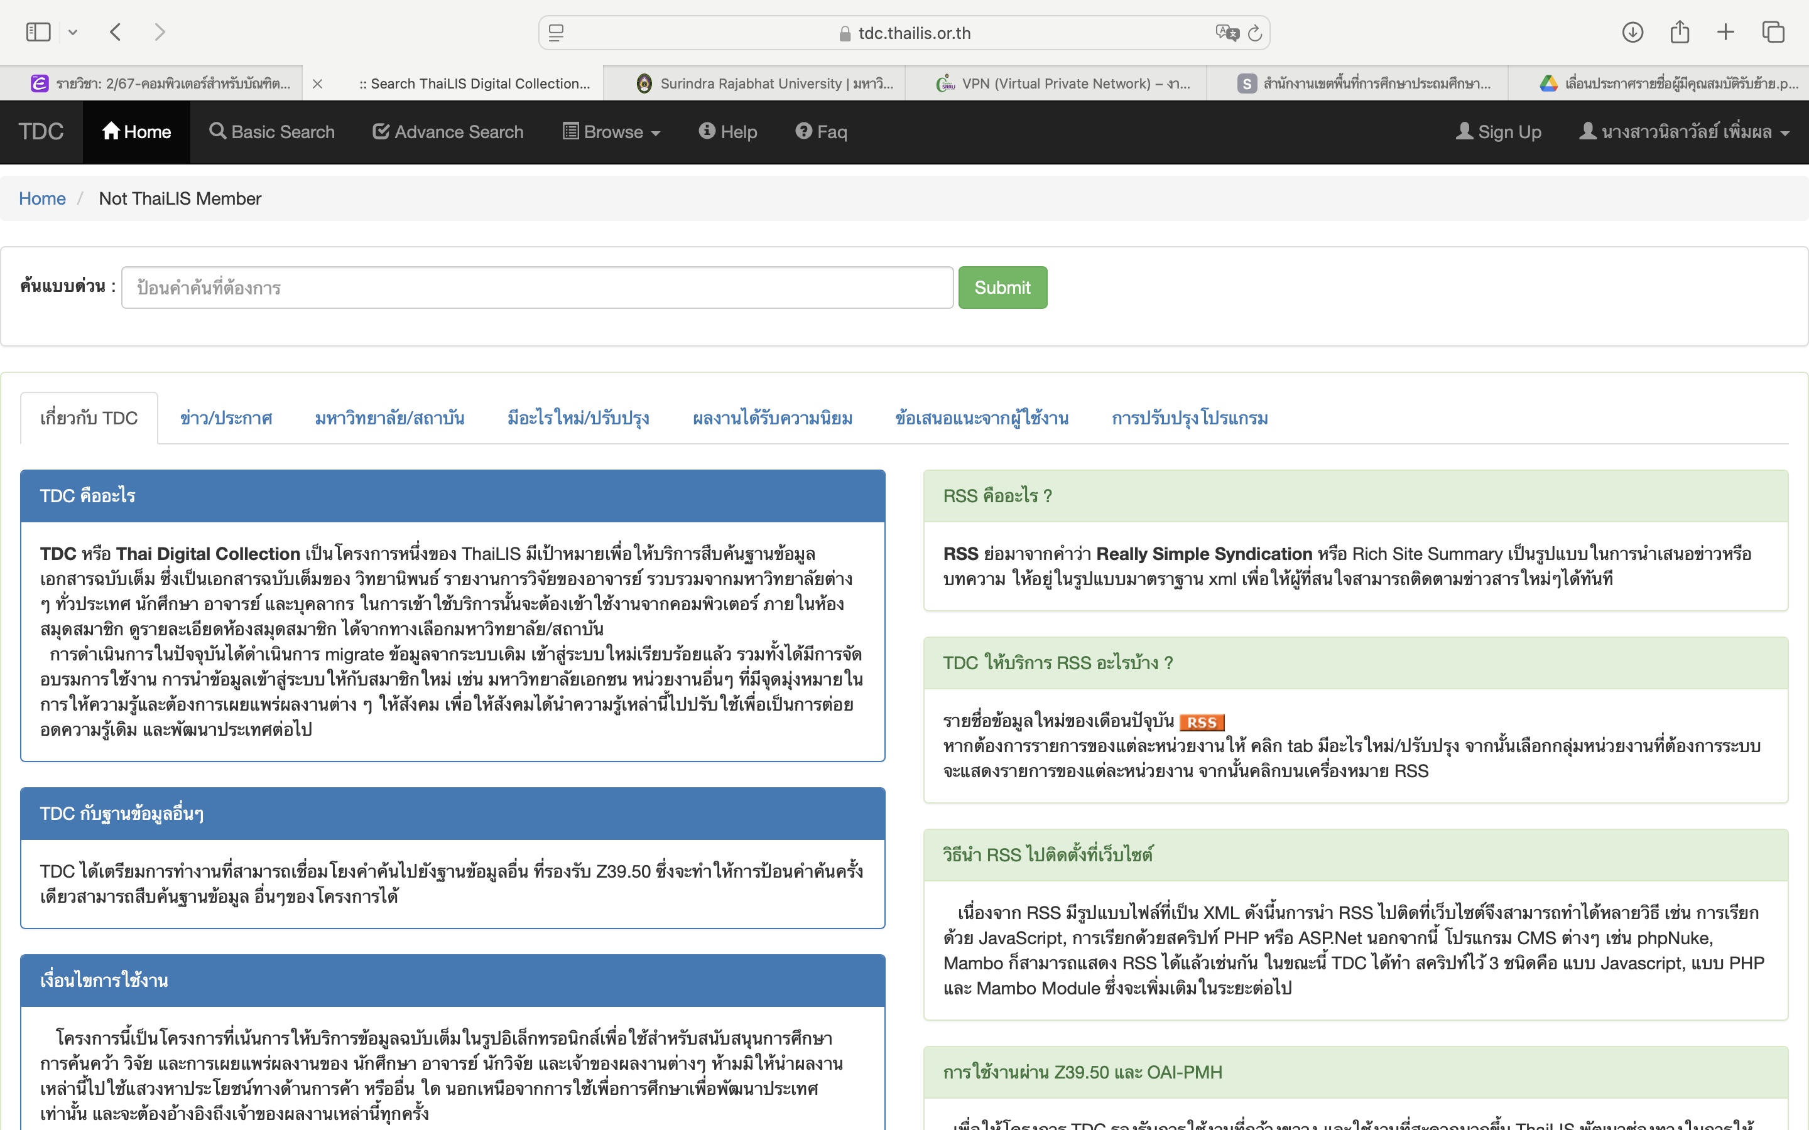1809x1130 pixels.
Task: Open Advance Search from navbar
Action: (448, 132)
